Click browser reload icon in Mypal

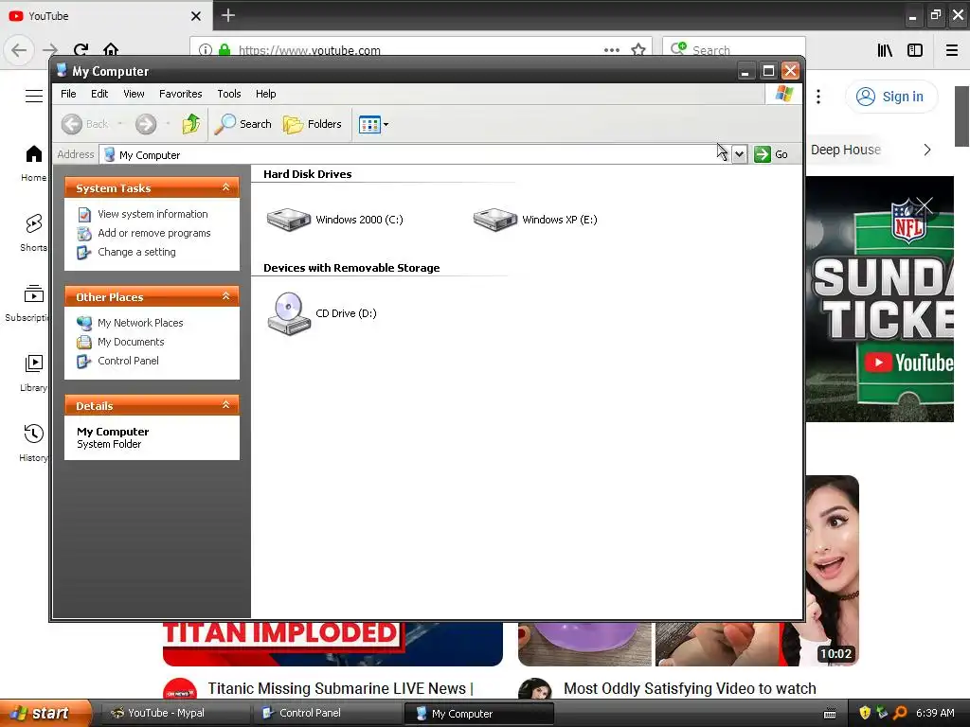coord(81,50)
